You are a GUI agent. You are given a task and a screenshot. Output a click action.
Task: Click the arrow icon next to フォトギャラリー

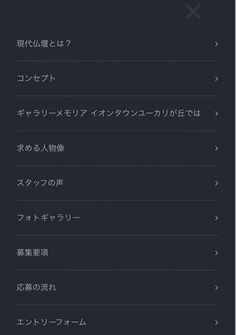click(216, 218)
